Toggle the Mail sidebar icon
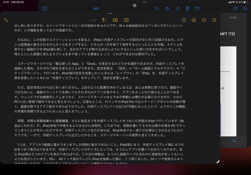This screenshot has width=251, height=175. point(45,8)
